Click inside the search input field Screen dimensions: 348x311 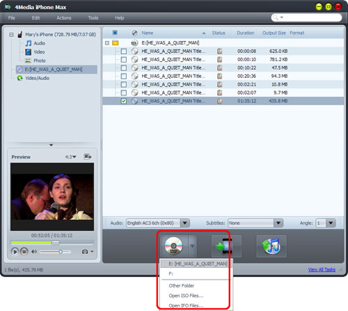312,17
